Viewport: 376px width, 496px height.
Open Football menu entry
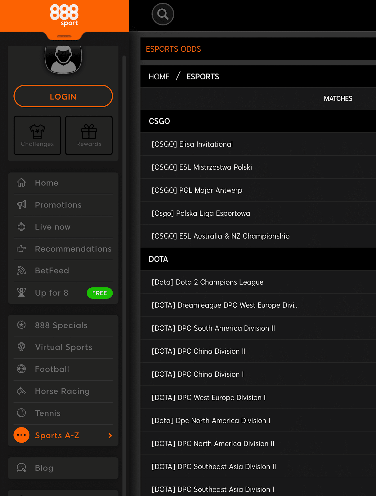pyautogui.click(x=63, y=369)
